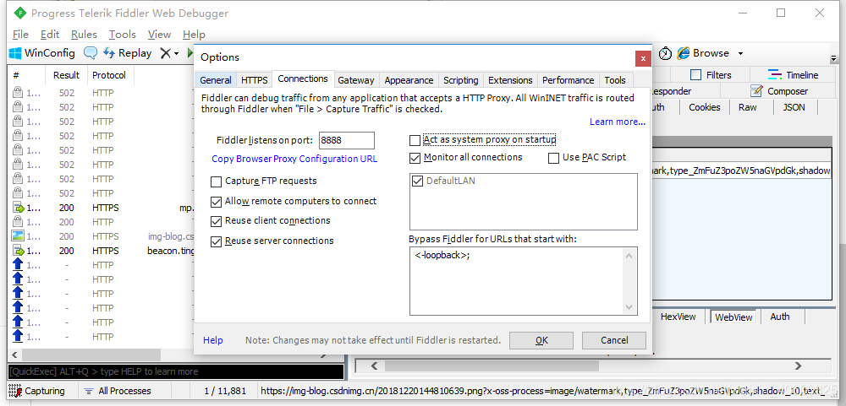846x406 pixels.
Task: Open the Tools menu
Action: pos(123,35)
